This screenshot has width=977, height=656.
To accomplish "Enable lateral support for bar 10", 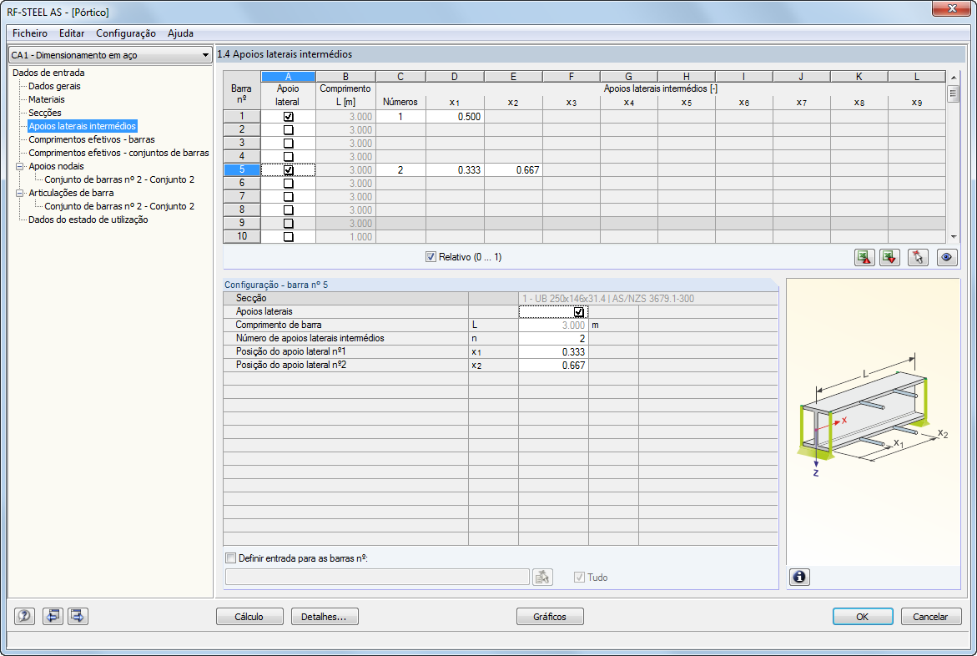I will tap(288, 237).
